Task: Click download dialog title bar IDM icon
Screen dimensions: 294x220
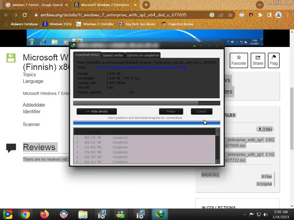Action: (73, 46)
